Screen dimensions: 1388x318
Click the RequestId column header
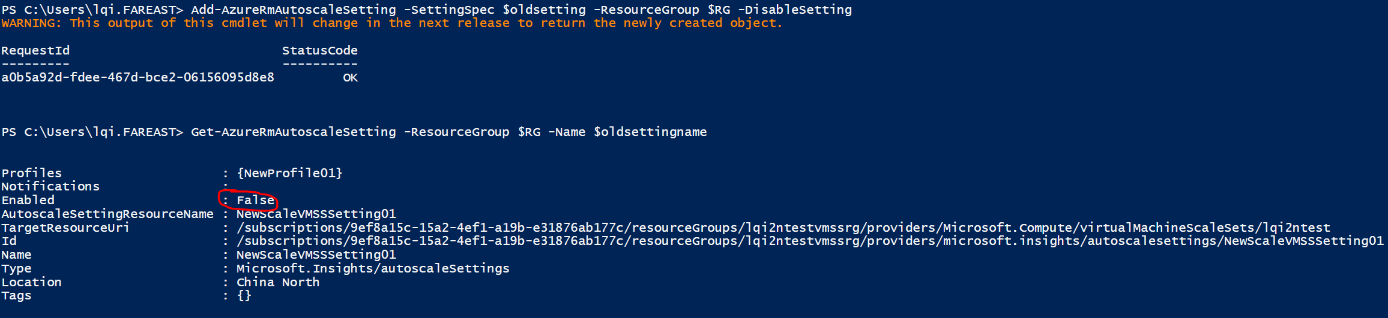tap(35, 51)
